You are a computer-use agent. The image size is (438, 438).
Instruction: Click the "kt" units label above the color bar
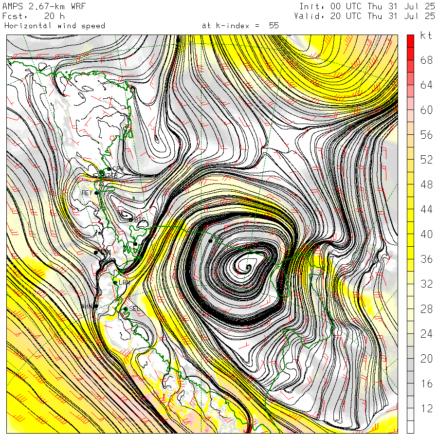(426, 36)
